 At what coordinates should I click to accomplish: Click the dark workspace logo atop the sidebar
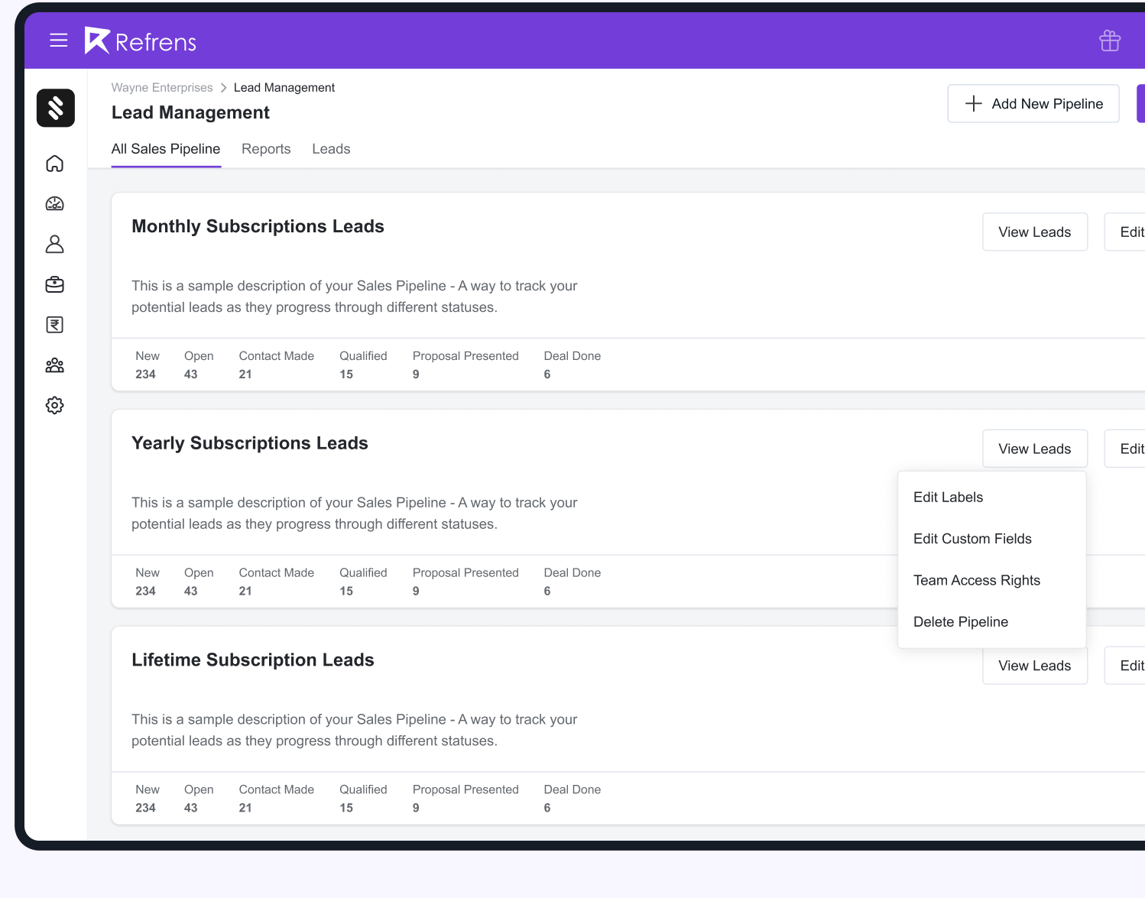55,108
